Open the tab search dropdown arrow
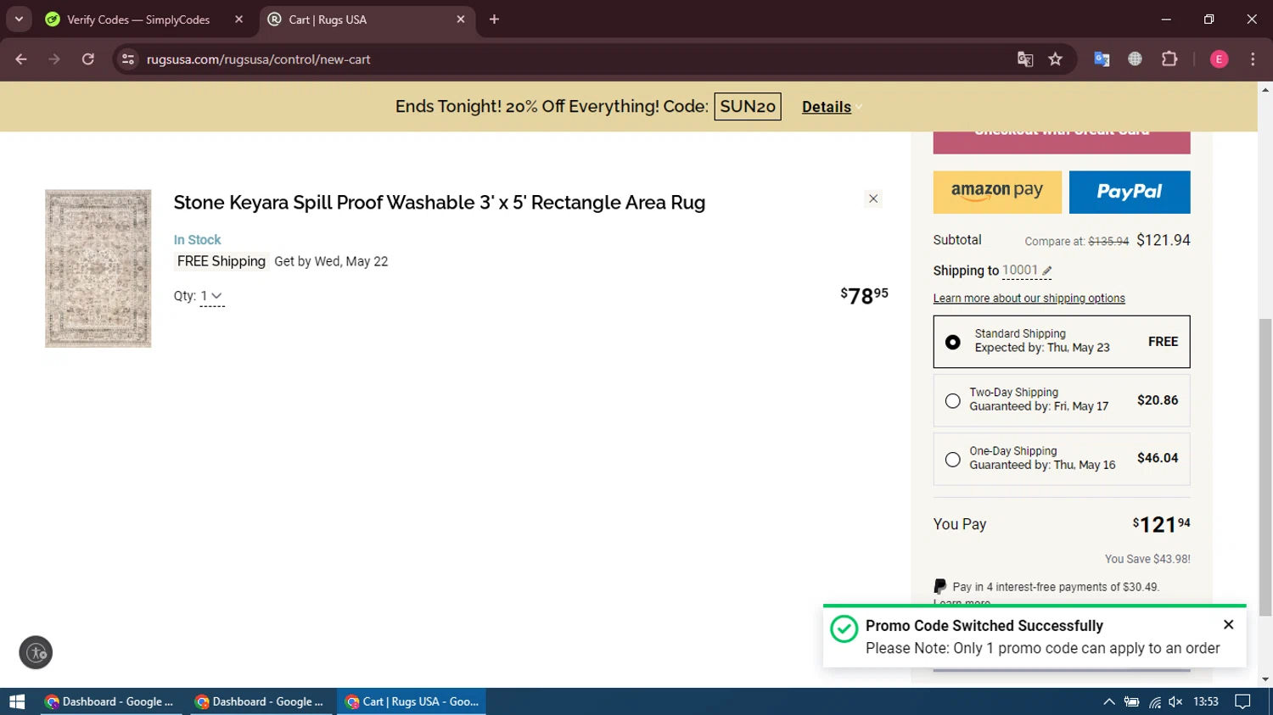This screenshot has height=715, width=1273. (x=19, y=20)
